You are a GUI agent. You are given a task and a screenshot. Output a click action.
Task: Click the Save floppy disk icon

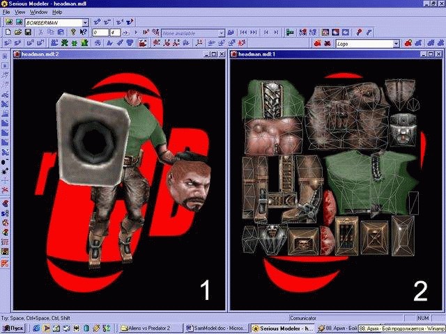pos(28,33)
